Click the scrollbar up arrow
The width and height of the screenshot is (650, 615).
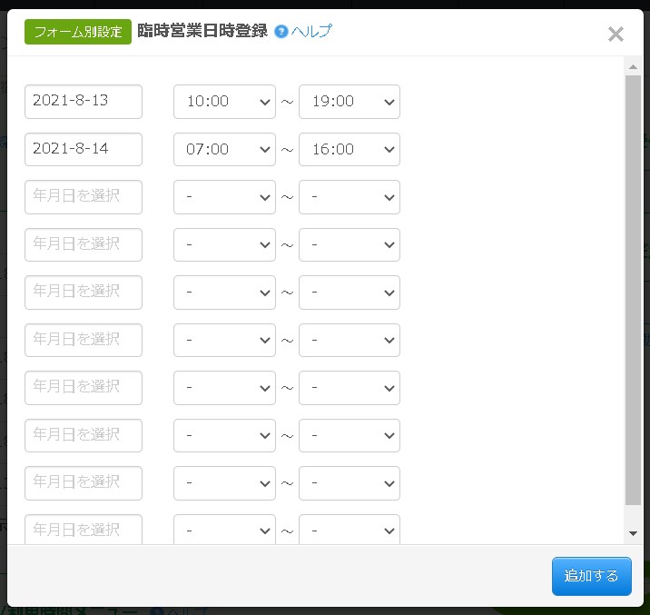pos(633,66)
